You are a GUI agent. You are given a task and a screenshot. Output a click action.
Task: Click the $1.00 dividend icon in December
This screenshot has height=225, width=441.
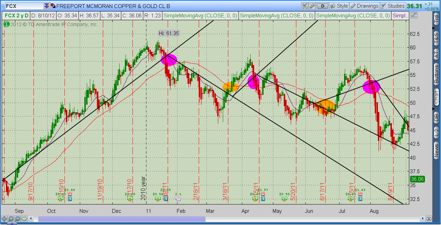tap(130, 199)
